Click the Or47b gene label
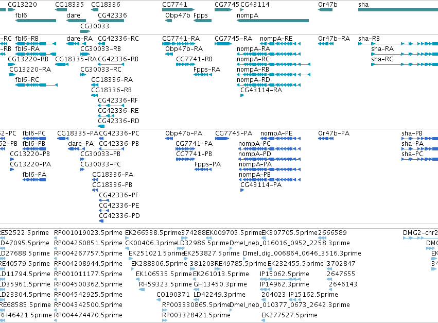Image resolution: width=438 pixels, height=323 pixels. tap(328, 5)
